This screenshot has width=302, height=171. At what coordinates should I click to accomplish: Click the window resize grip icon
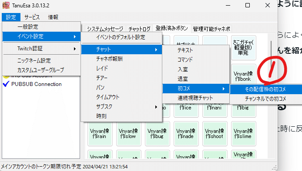click(275, 168)
